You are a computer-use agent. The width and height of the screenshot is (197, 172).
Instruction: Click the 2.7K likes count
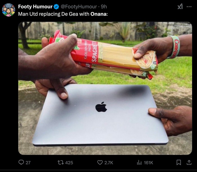[109, 163]
